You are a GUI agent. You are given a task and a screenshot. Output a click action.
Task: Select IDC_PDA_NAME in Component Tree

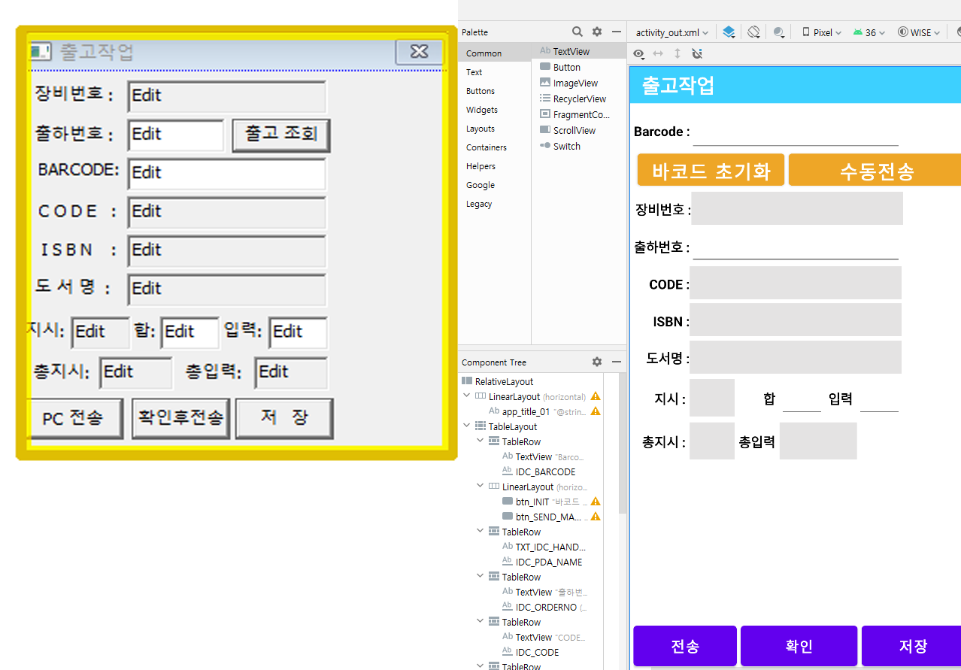pos(542,562)
